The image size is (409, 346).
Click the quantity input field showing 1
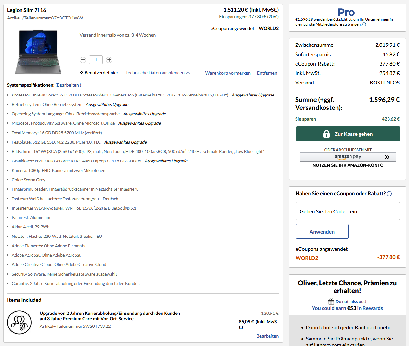96,60
